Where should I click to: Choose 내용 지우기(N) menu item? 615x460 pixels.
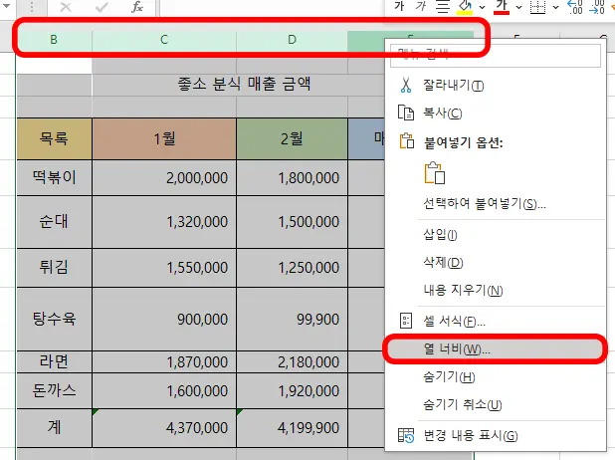496,290
